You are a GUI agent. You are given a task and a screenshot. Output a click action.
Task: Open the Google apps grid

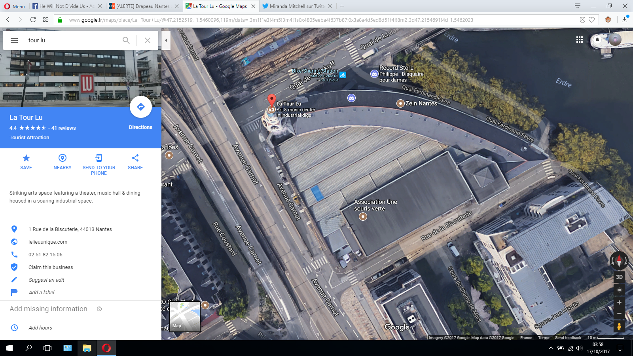(580, 40)
